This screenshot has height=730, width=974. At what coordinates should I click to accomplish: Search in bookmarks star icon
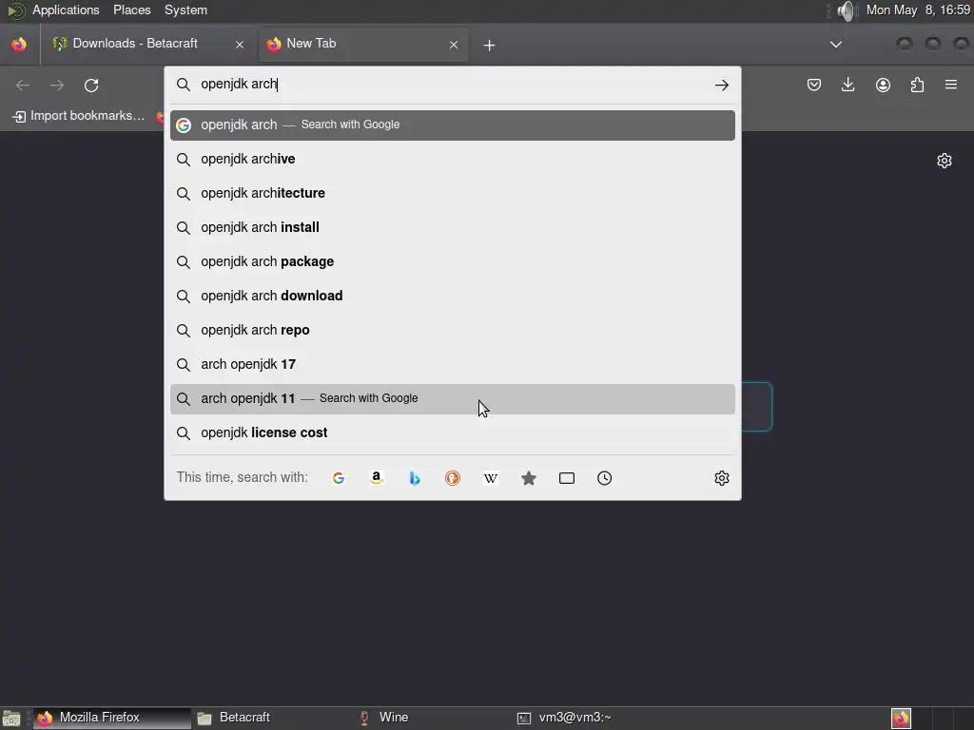[x=529, y=478]
